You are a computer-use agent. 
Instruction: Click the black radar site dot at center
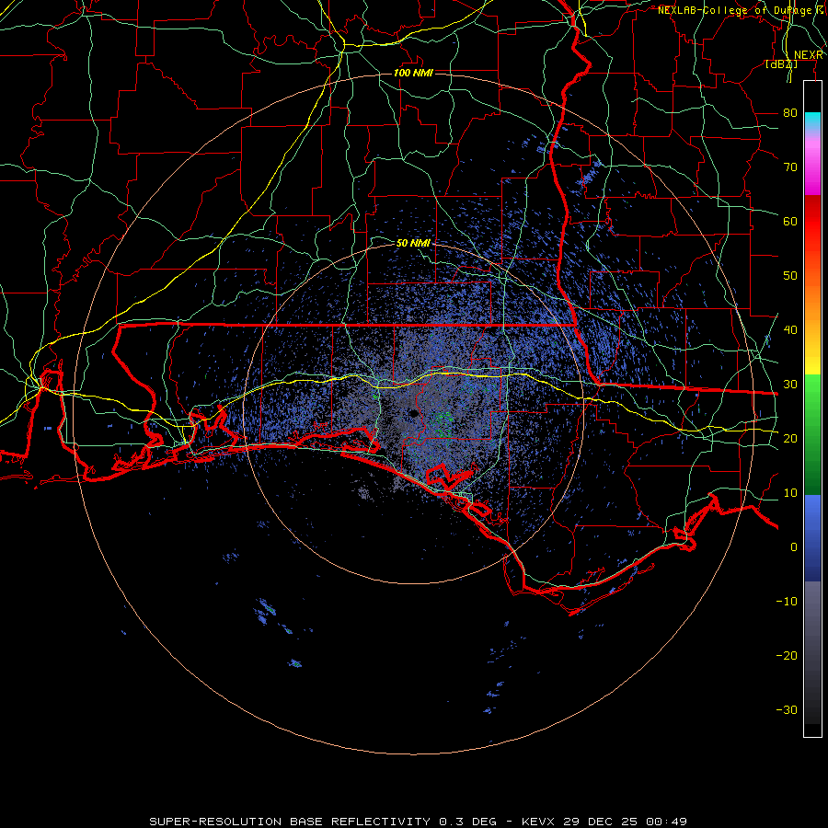pos(413,413)
